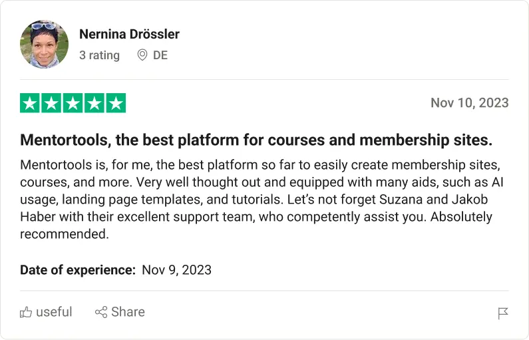Viewport: 529px width, 340px height.
Task: Open the review title about Mentortools
Action: (x=256, y=140)
